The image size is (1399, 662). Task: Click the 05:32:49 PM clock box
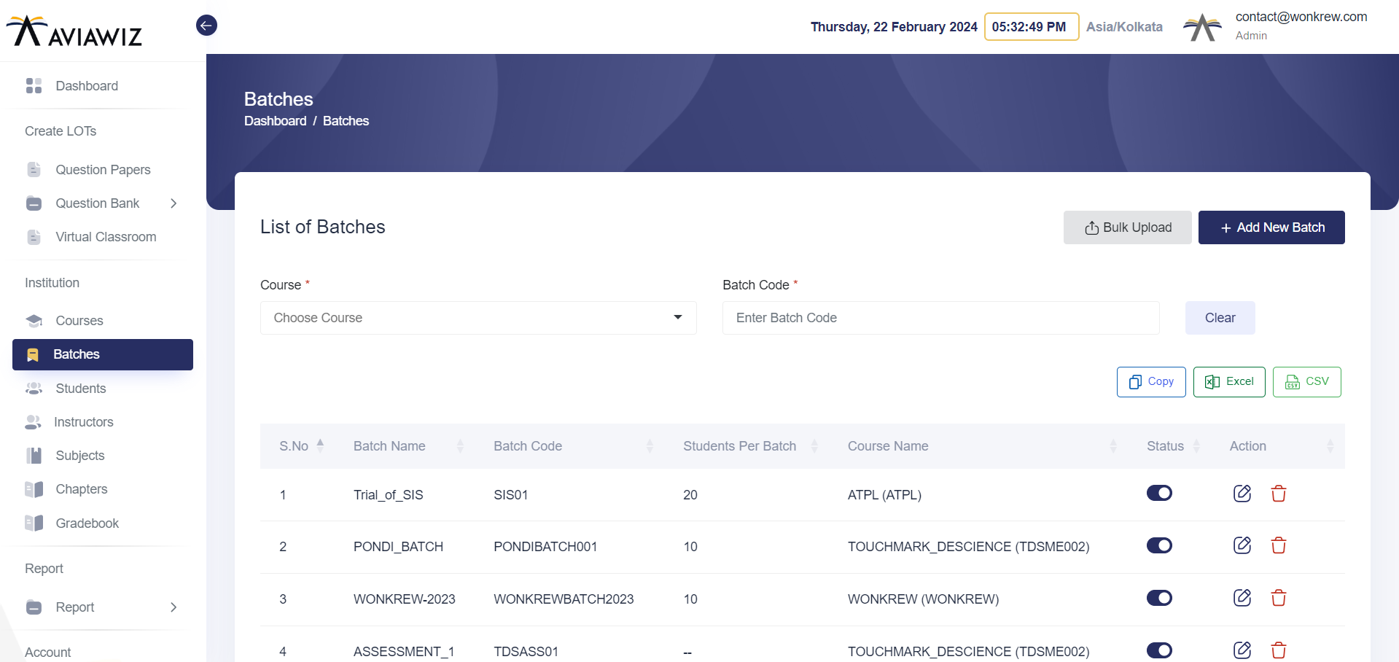pos(1032,27)
